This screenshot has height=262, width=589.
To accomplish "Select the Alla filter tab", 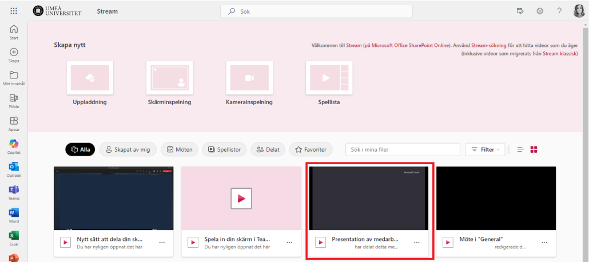I will pyautogui.click(x=80, y=150).
